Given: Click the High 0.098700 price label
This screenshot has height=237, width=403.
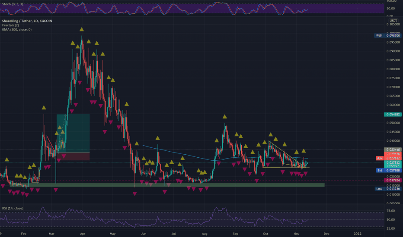Looking at the screenshot, I should coord(387,35).
